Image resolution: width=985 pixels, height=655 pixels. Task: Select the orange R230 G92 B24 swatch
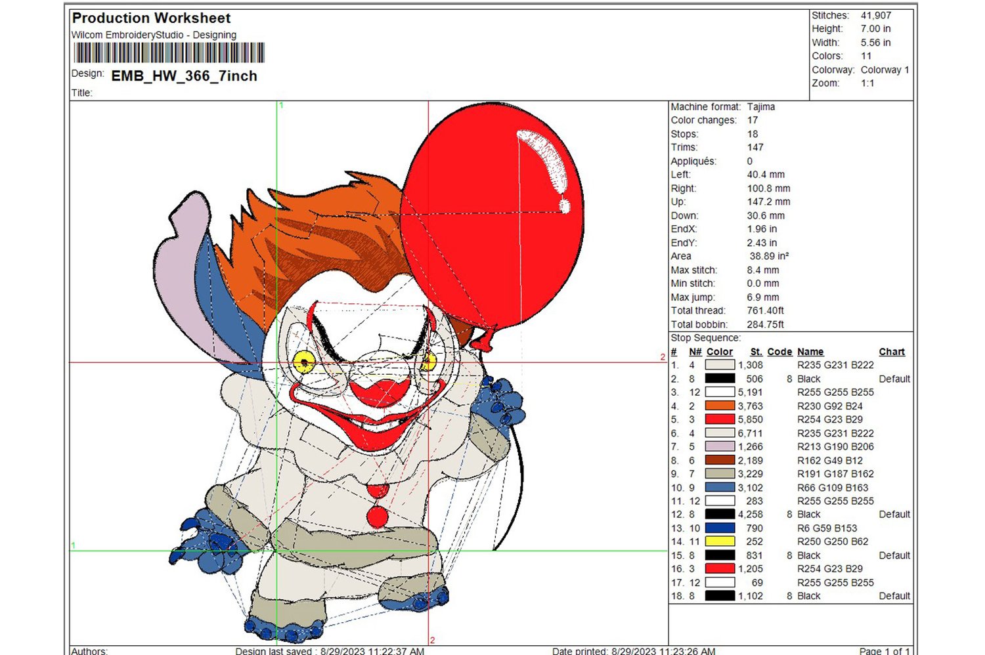pos(720,406)
